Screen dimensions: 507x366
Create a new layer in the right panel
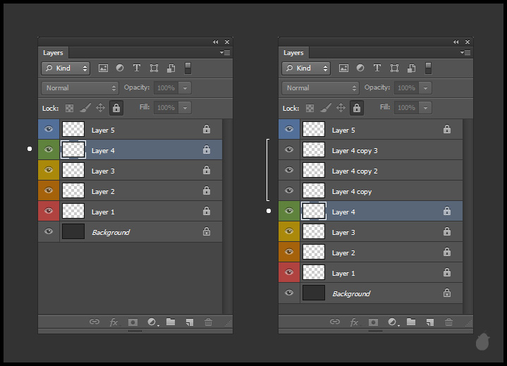pyautogui.click(x=429, y=322)
